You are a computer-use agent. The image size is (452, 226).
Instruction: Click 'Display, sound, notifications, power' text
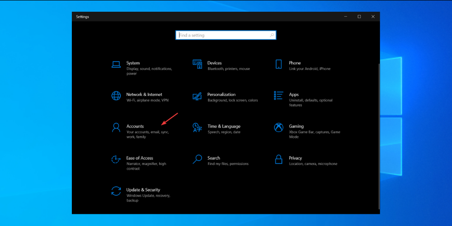[149, 71]
